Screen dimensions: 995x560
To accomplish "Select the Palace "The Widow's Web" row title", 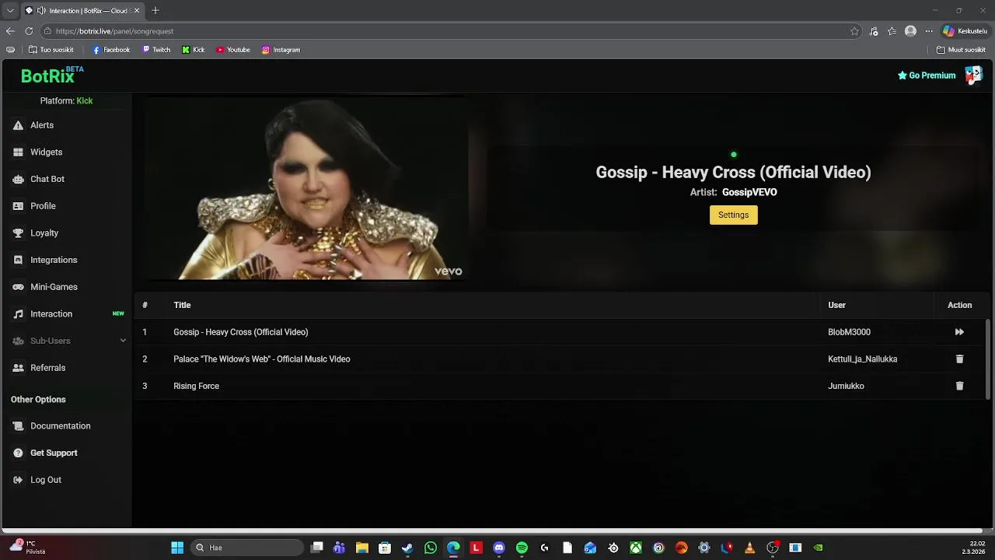I will click(x=261, y=359).
